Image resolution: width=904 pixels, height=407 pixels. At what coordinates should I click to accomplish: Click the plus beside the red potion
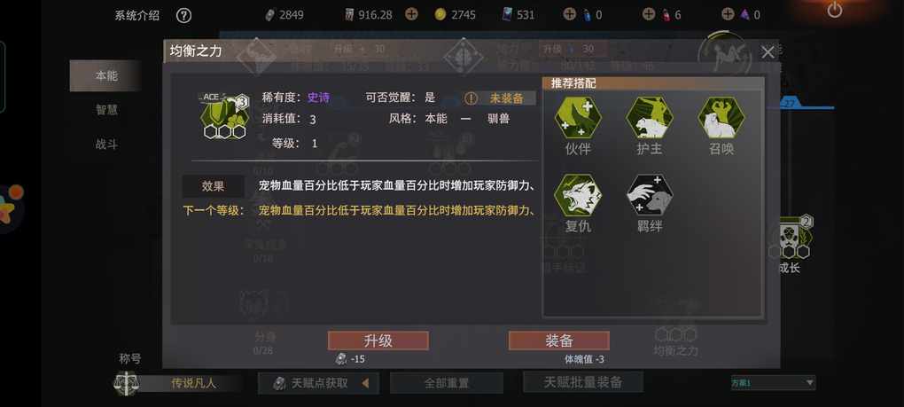click(649, 14)
